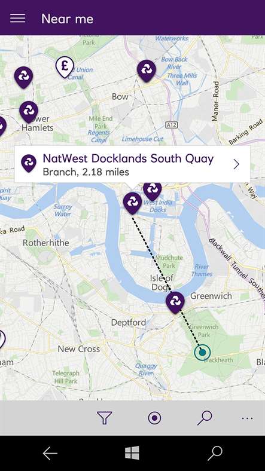Select the pound sign ATM map pin
Image resolution: width=265 pixels, height=471 pixels.
tap(65, 68)
